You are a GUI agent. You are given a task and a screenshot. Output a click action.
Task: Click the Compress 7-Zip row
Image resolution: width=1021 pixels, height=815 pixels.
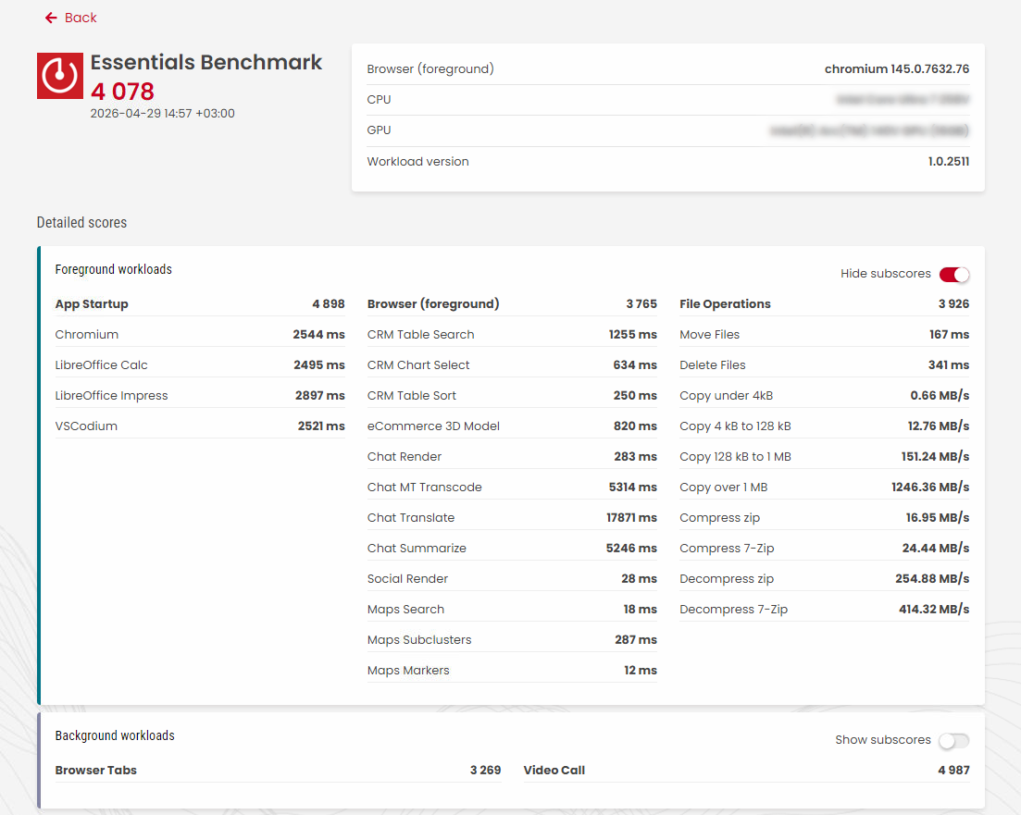click(825, 549)
